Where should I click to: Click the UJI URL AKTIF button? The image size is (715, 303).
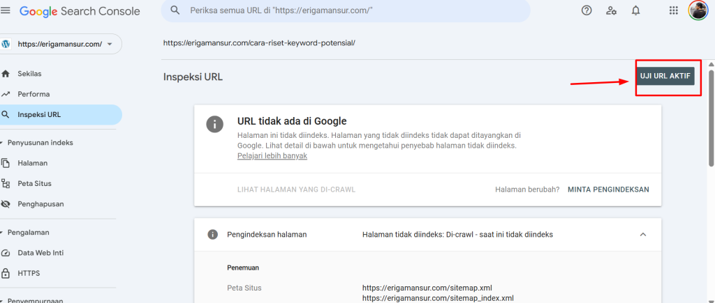(x=665, y=76)
